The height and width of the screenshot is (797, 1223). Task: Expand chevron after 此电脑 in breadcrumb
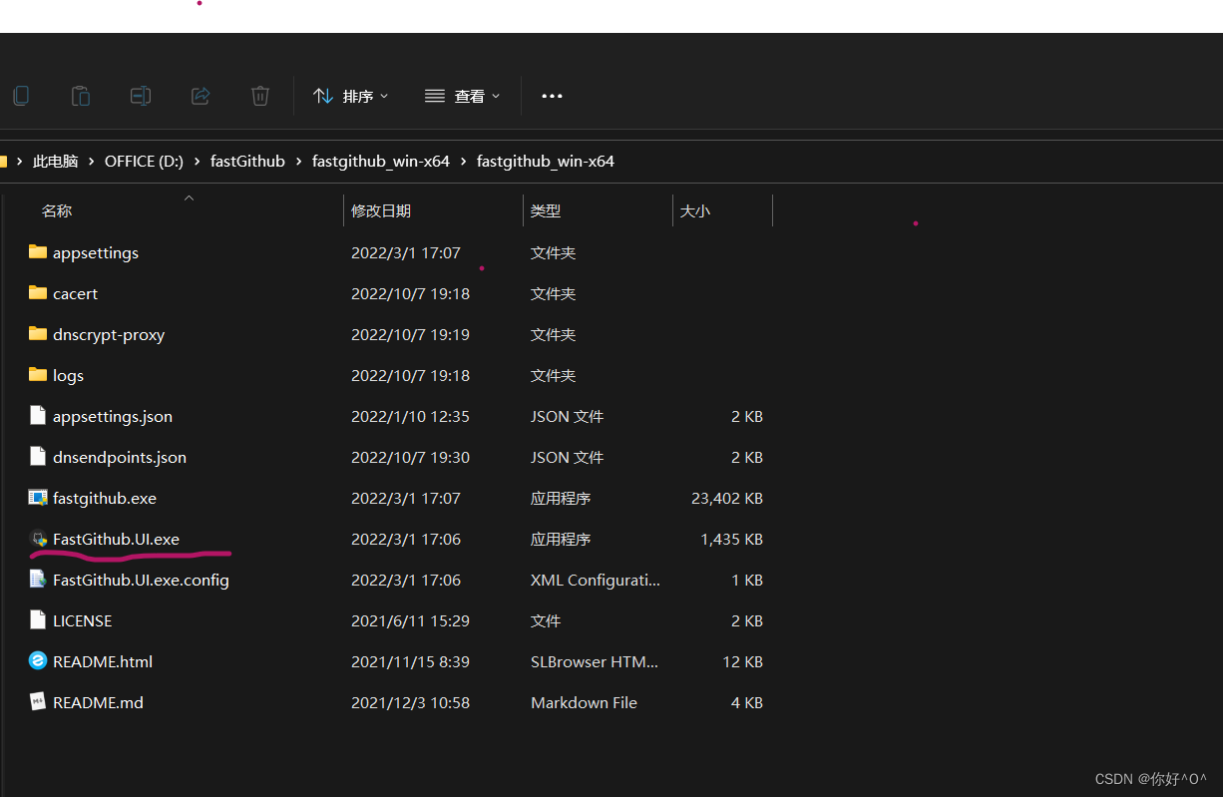pos(92,161)
